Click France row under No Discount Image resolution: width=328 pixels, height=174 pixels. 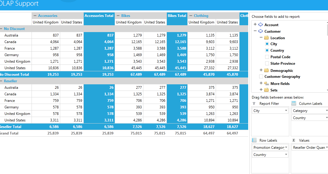pyautogui.click(x=16, y=48)
